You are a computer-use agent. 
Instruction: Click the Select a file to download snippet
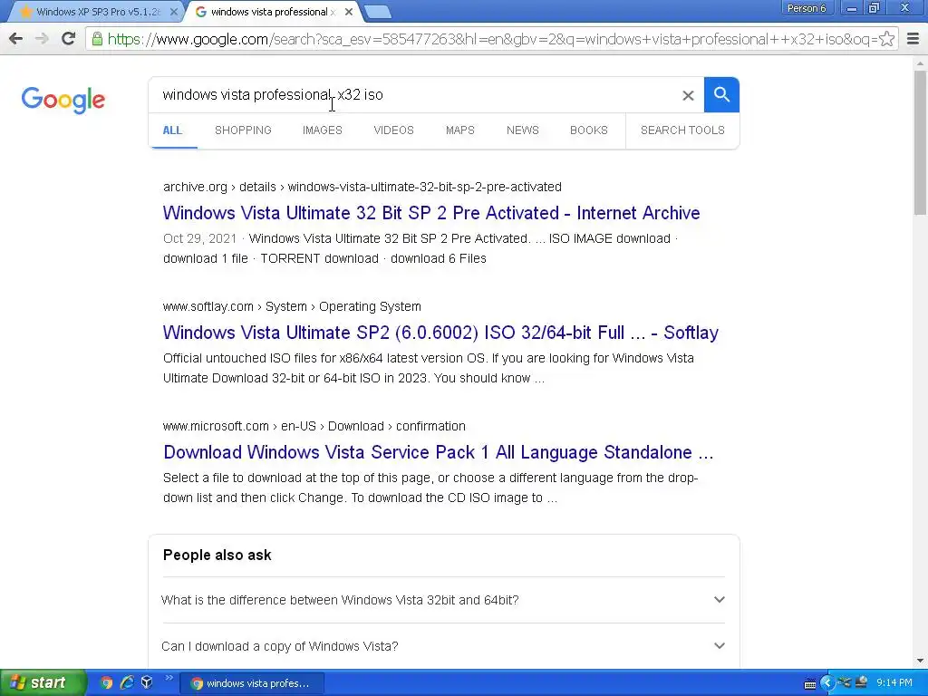(x=430, y=488)
